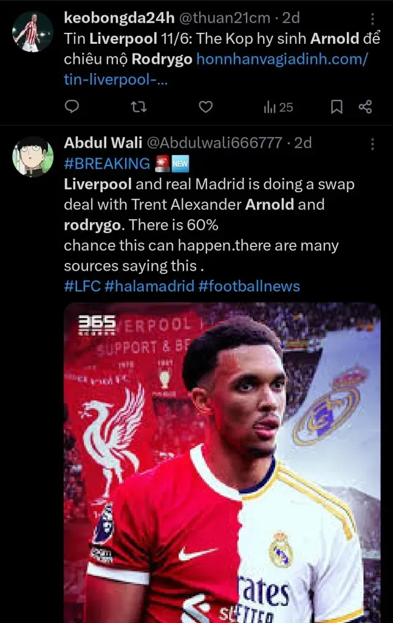This screenshot has height=623, width=393.
Task: Open the #footballnews hashtag
Action: point(249,286)
